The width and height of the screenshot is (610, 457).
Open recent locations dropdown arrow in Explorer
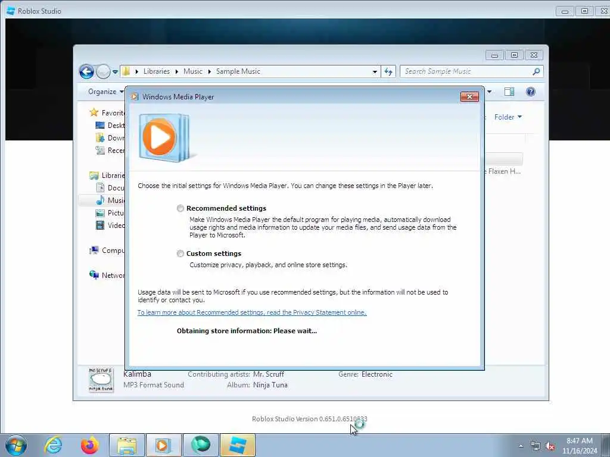(115, 72)
